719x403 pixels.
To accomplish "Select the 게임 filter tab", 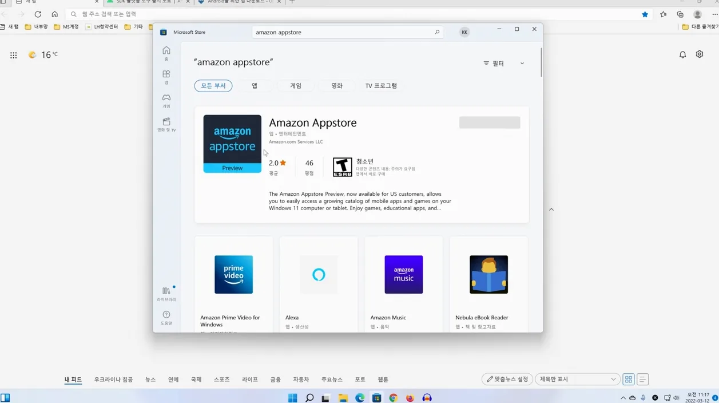I will pyautogui.click(x=296, y=86).
